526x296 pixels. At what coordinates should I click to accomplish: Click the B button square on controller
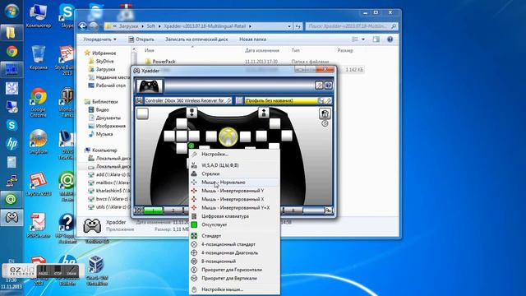[287, 136]
